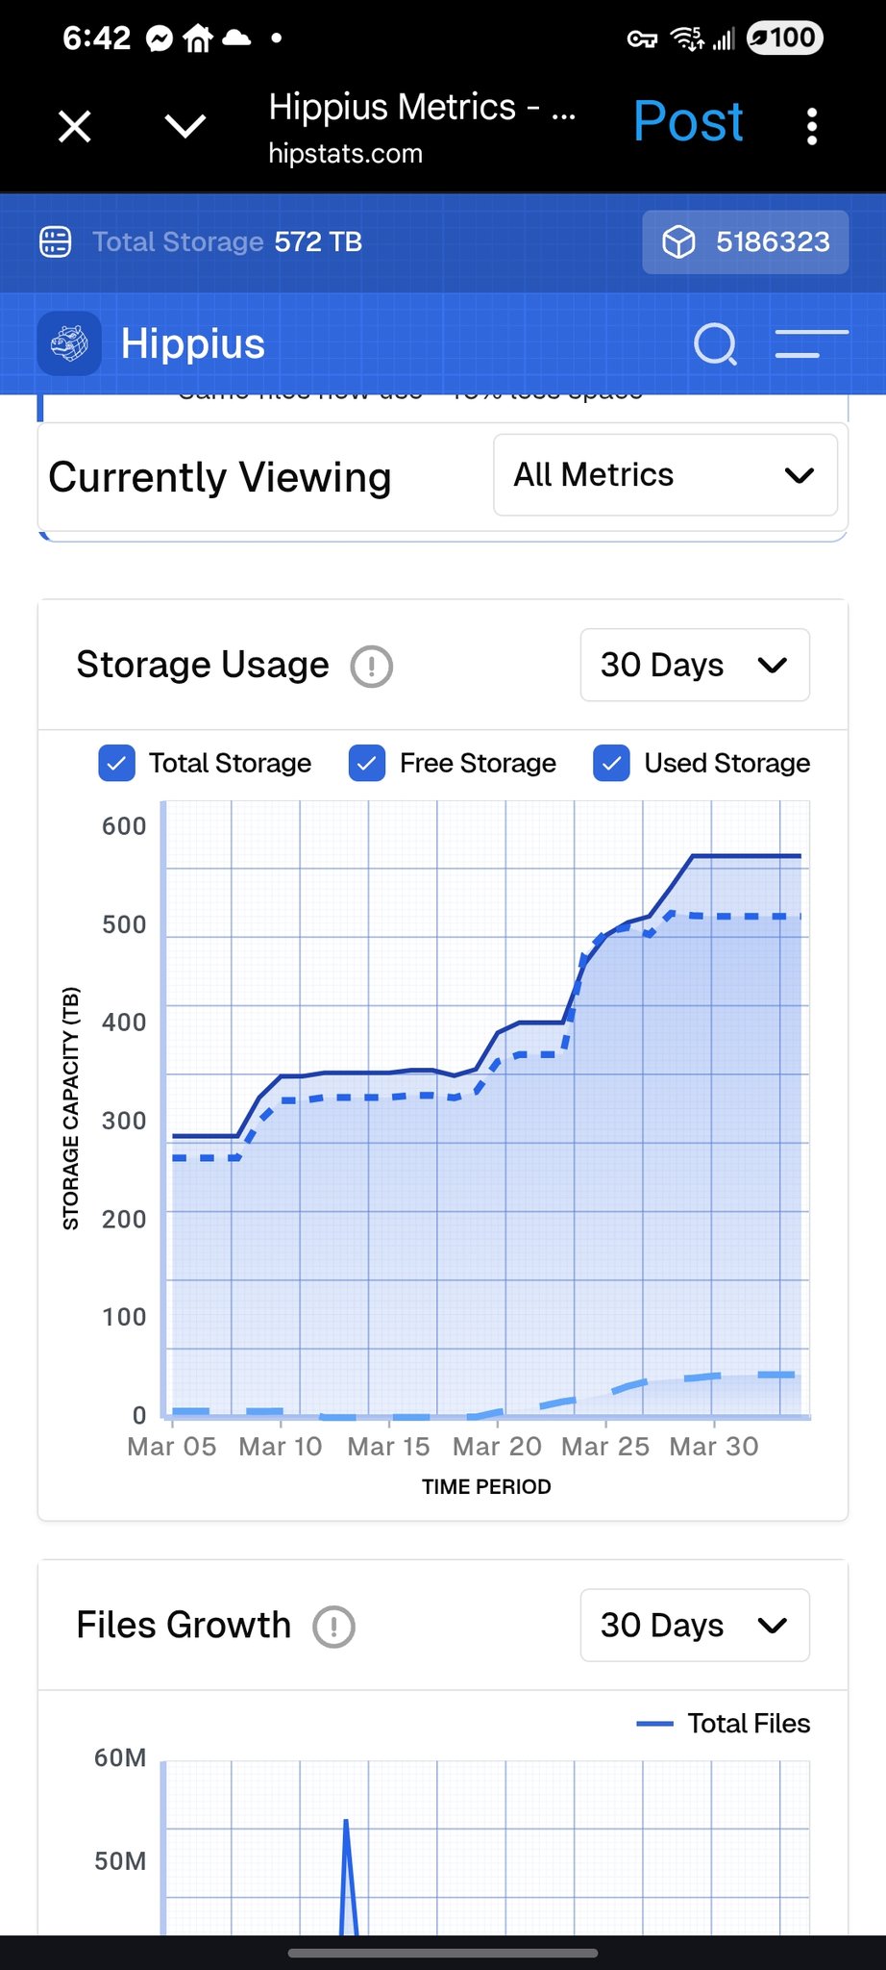Open the All Metrics dropdown
886x1970 pixels.
click(x=665, y=475)
